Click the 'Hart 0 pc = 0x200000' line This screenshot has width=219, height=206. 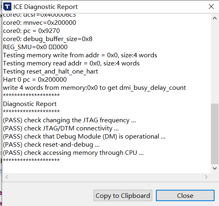click(x=35, y=80)
